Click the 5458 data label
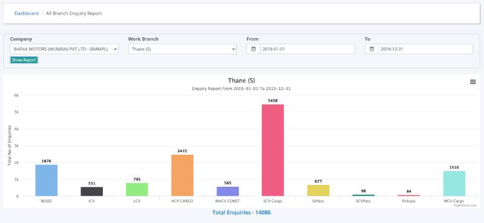This screenshot has height=223, width=484. [x=273, y=100]
